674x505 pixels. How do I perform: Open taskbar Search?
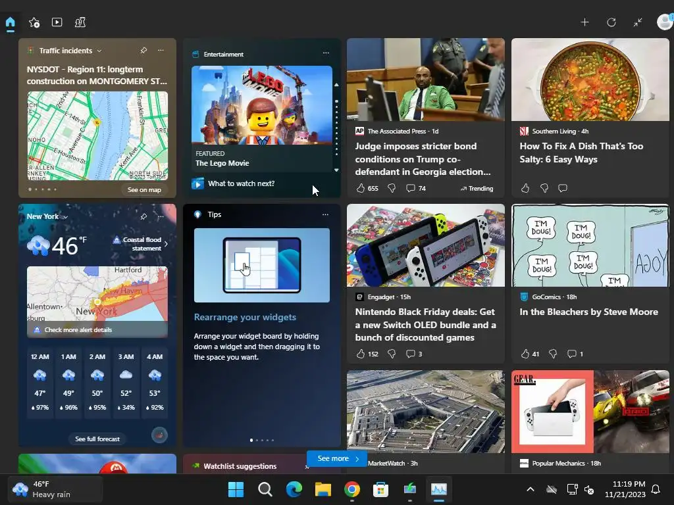pos(265,489)
